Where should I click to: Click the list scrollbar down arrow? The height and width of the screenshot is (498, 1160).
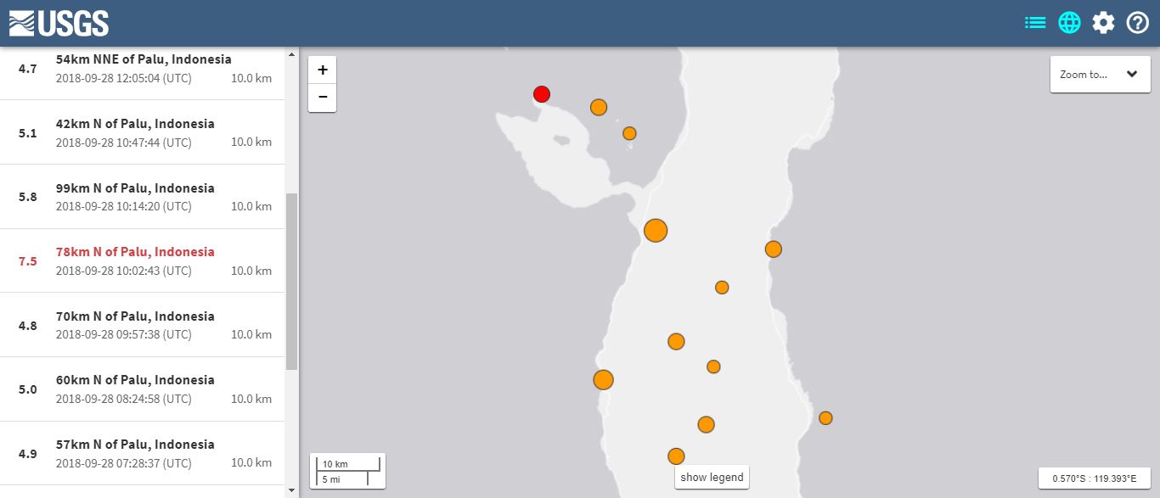292,490
